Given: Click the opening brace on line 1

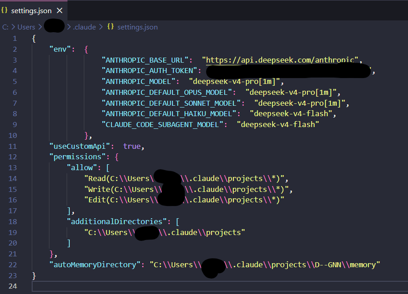Looking at the screenshot, I should pos(34,39).
